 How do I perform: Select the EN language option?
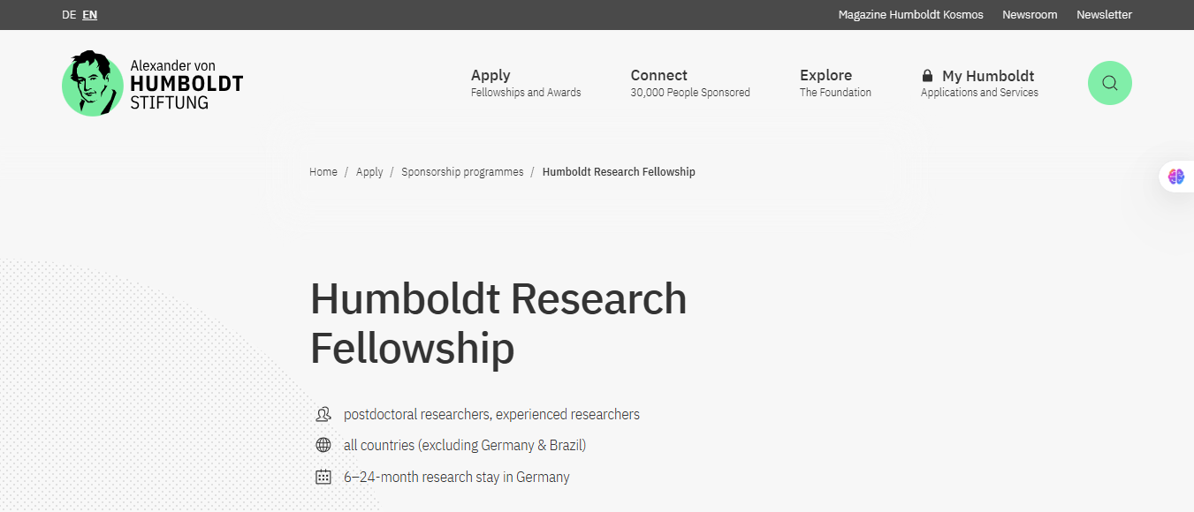pos(90,15)
